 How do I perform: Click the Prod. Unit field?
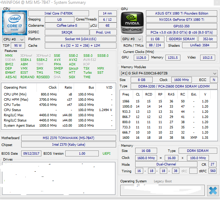click(x=103, y=33)
